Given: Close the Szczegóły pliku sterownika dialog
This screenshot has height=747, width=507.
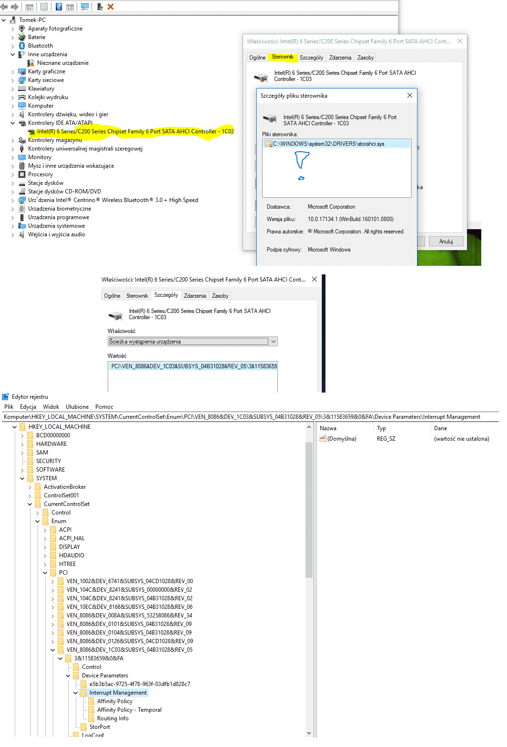Looking at the screenshot, I should [x=409, y=95].
